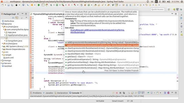Choose getConditionalOperator() proposal
The image size is (184, 103).
[x=102, y=60]
